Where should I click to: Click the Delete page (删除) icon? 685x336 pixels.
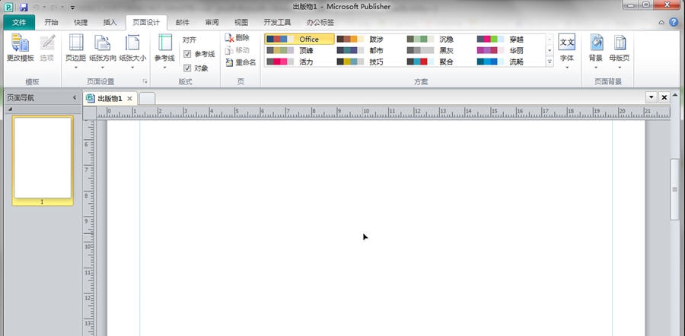coord(229,38)
